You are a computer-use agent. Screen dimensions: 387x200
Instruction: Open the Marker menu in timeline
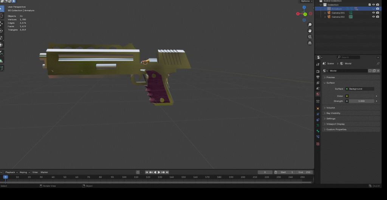(x=44, y=172)
